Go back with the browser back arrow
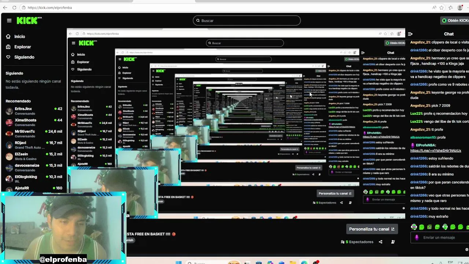Viewport: 469px width, 264px height. 5,7
